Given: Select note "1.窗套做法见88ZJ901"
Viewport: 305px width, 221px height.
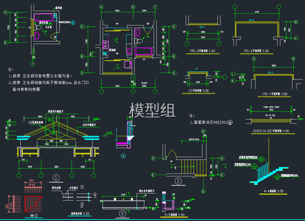Looking at the screenshot, I should point(208,122).
